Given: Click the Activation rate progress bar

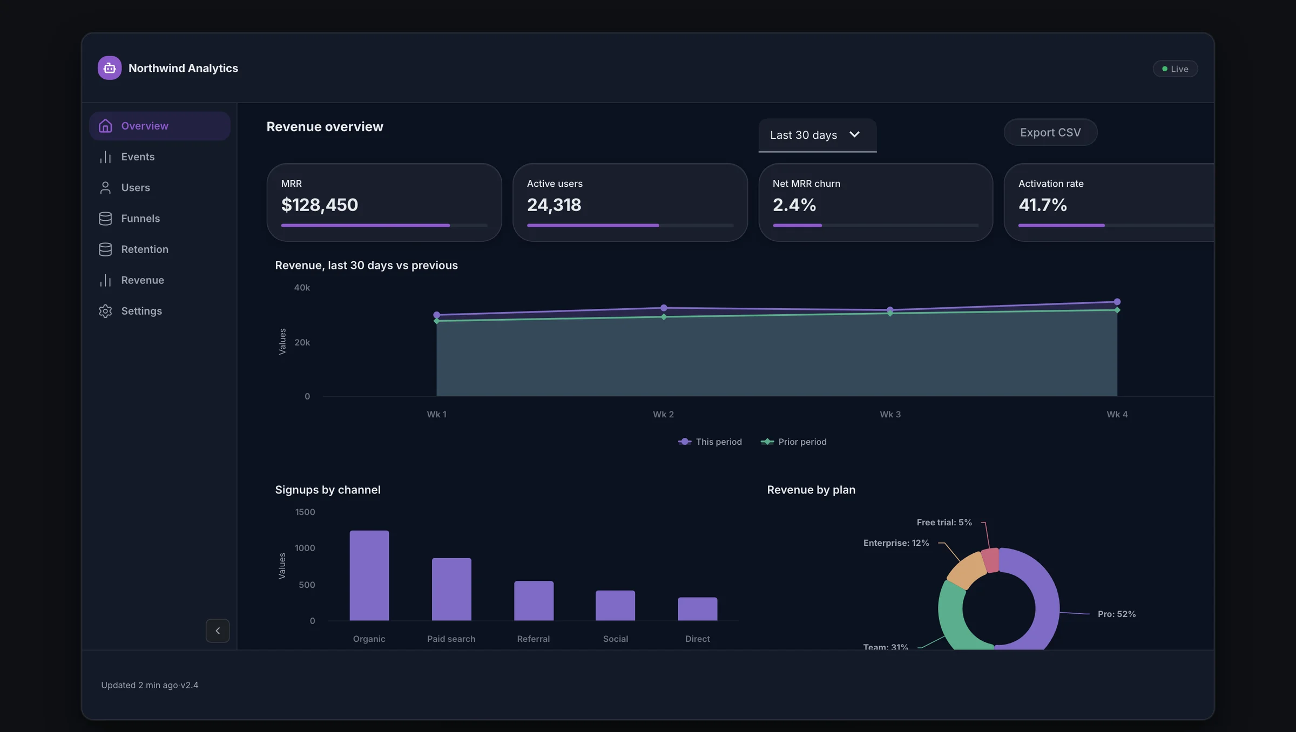Looking at the screenshot, I should [1116, 225].
